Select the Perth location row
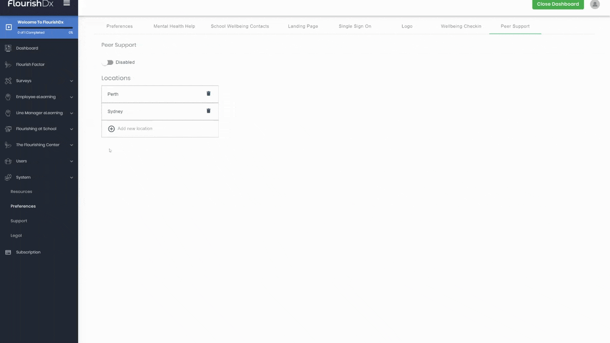This screenshot has height=343, width=610. (160, 94)
